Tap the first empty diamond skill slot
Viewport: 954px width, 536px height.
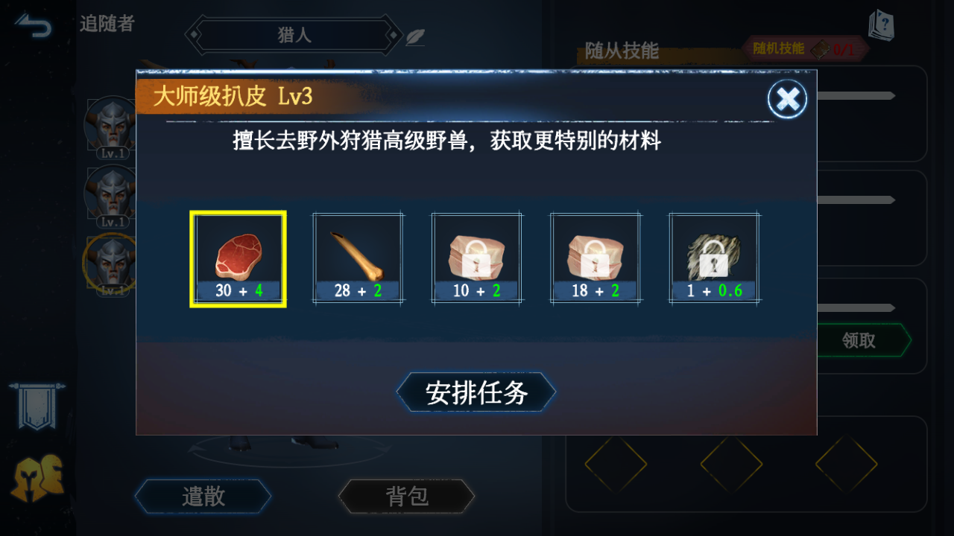616,464
